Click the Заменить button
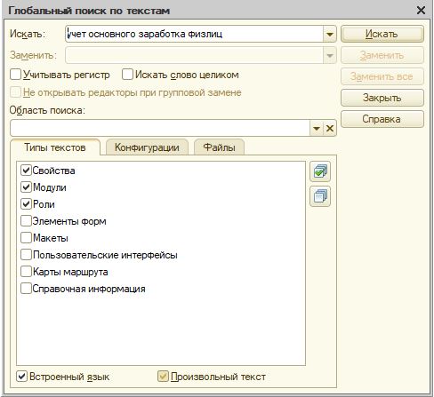434x397 pixels. pos(382,55)
